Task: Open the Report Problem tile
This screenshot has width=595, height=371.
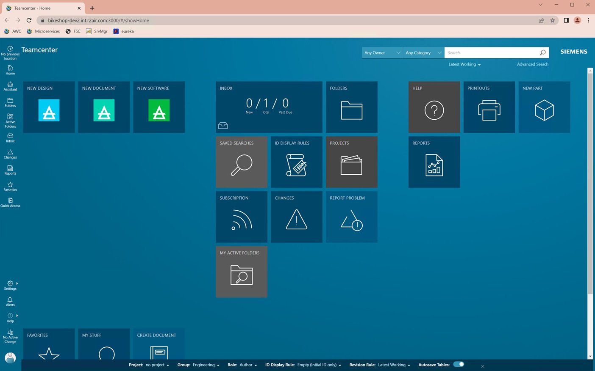Action: tap(351, 217)
